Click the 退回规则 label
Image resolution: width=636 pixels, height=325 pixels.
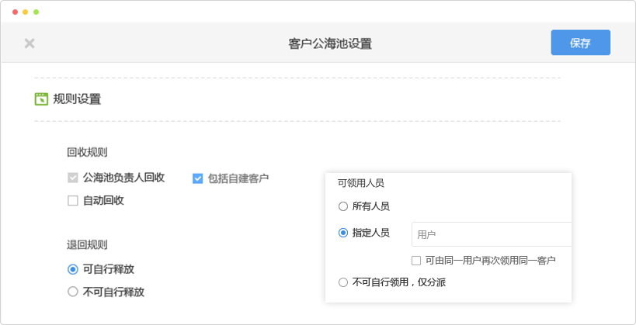click(x=87, y=244)
